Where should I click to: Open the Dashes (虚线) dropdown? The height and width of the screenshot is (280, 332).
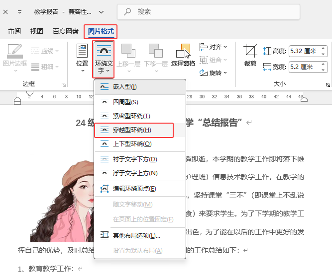45,51
